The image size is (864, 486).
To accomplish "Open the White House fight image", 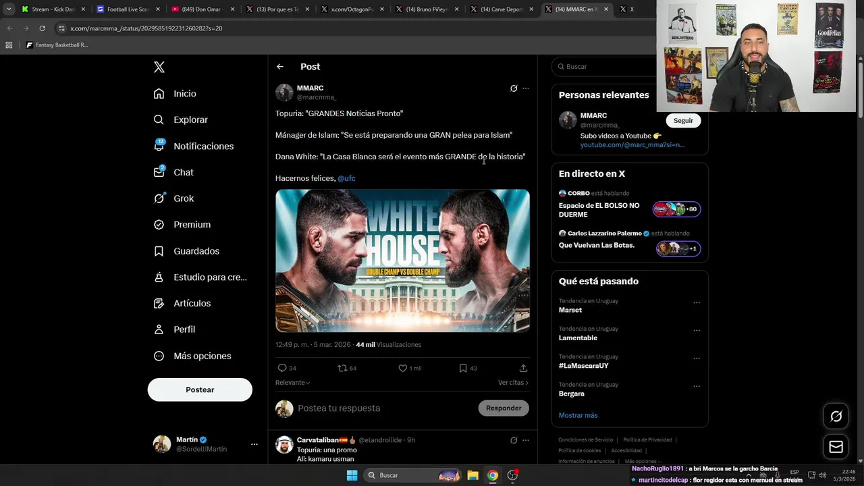I will 402,261.
